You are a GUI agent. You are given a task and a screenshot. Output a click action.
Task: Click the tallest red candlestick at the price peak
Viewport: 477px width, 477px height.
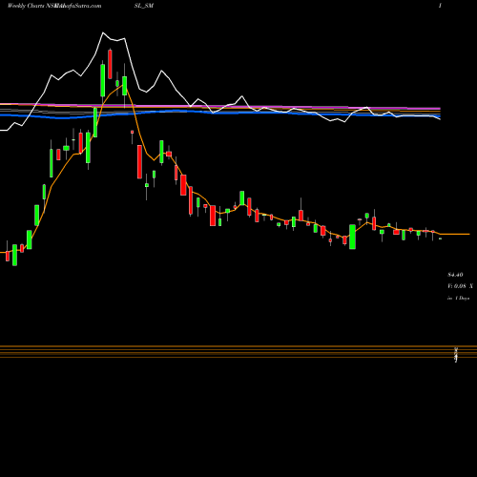[x=110, y=64]
